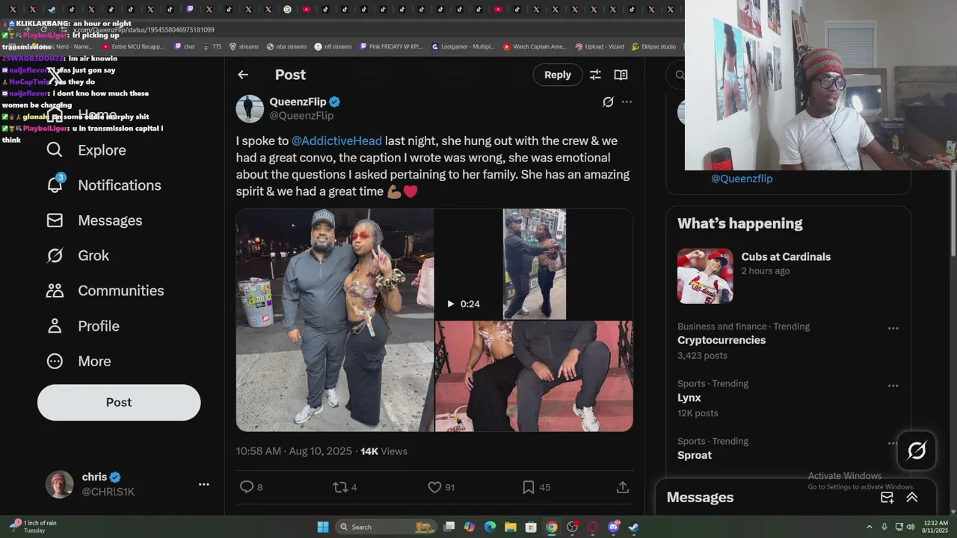Viewport: 957px width, 538px height.
Task: Click the Reply button
Action: click(x=558, y=75)
